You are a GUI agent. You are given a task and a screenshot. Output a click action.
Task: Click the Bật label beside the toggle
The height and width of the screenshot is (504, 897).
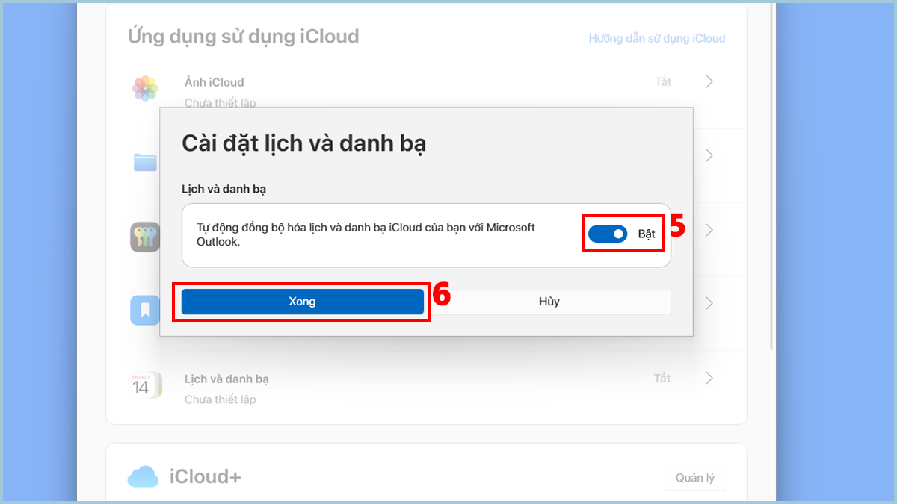(647, 234)
